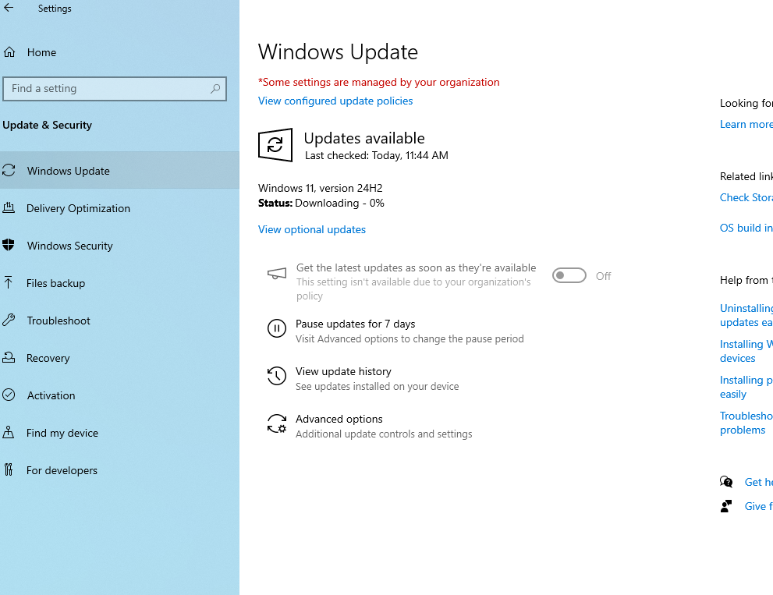Click the search magnifier icon
This screenshot has width=773, height=595.
(x=215, y=89)
